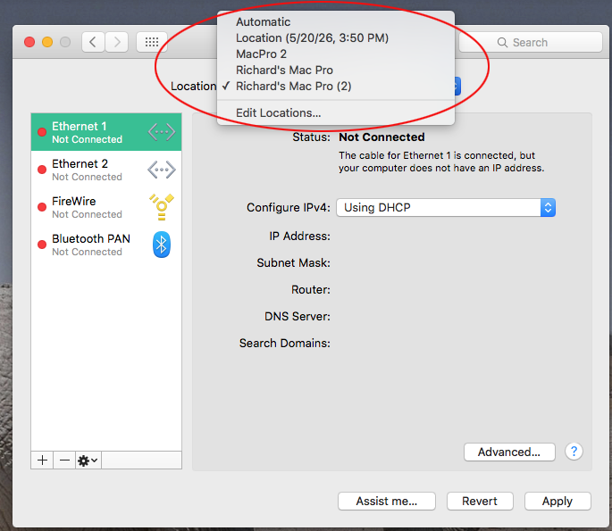
Task: Show all preferences grid button
Action: pos(152,42)
